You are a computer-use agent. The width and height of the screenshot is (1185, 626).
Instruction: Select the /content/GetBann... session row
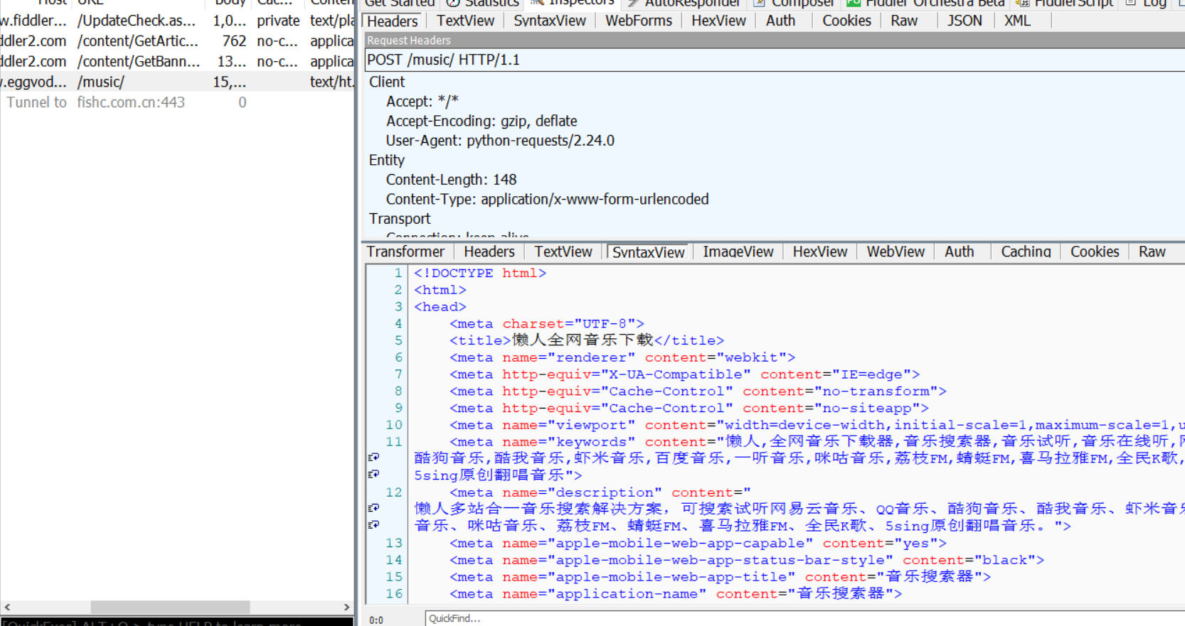click(x=177, y=62)
